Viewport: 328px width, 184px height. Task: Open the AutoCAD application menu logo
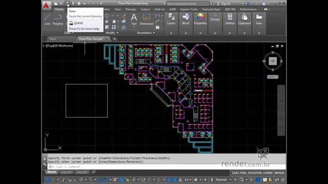[x=46, y=5]
